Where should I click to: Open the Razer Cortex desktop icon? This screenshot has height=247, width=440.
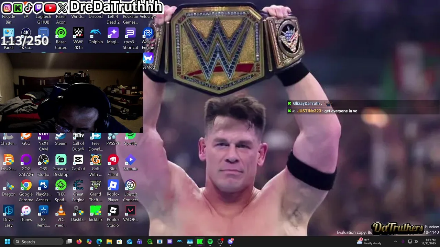coord(61,38)
